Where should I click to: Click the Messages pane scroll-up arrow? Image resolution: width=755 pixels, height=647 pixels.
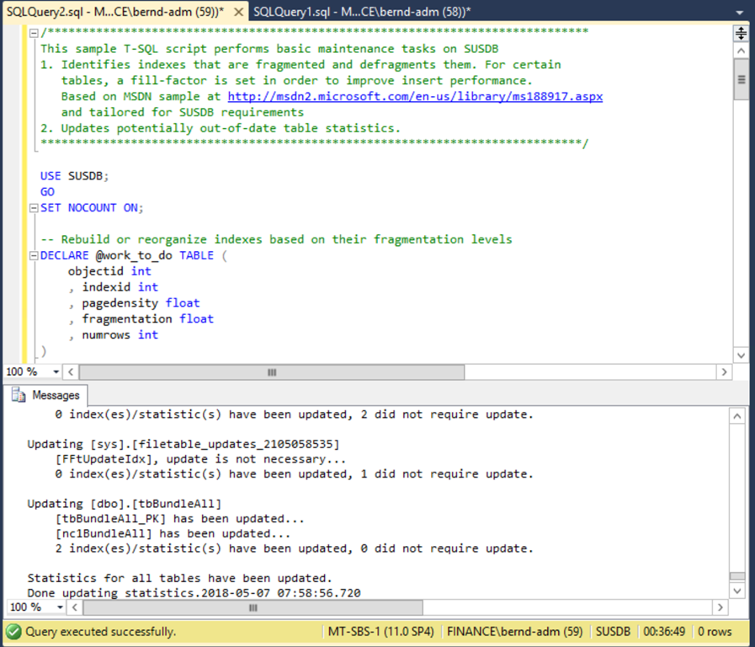tap(737, 416)
